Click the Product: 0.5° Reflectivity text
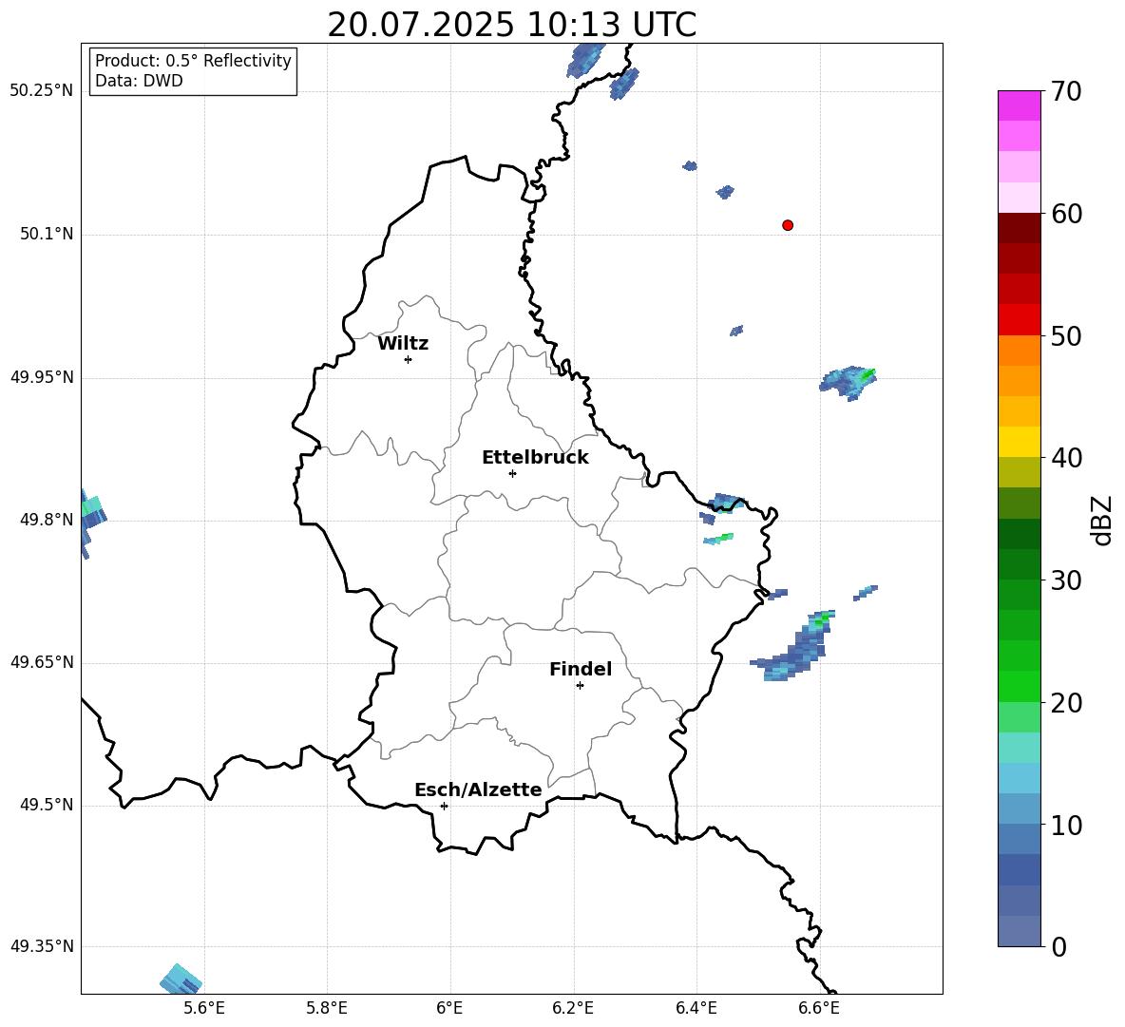1125x1027 pixels. tap(193, 61)
